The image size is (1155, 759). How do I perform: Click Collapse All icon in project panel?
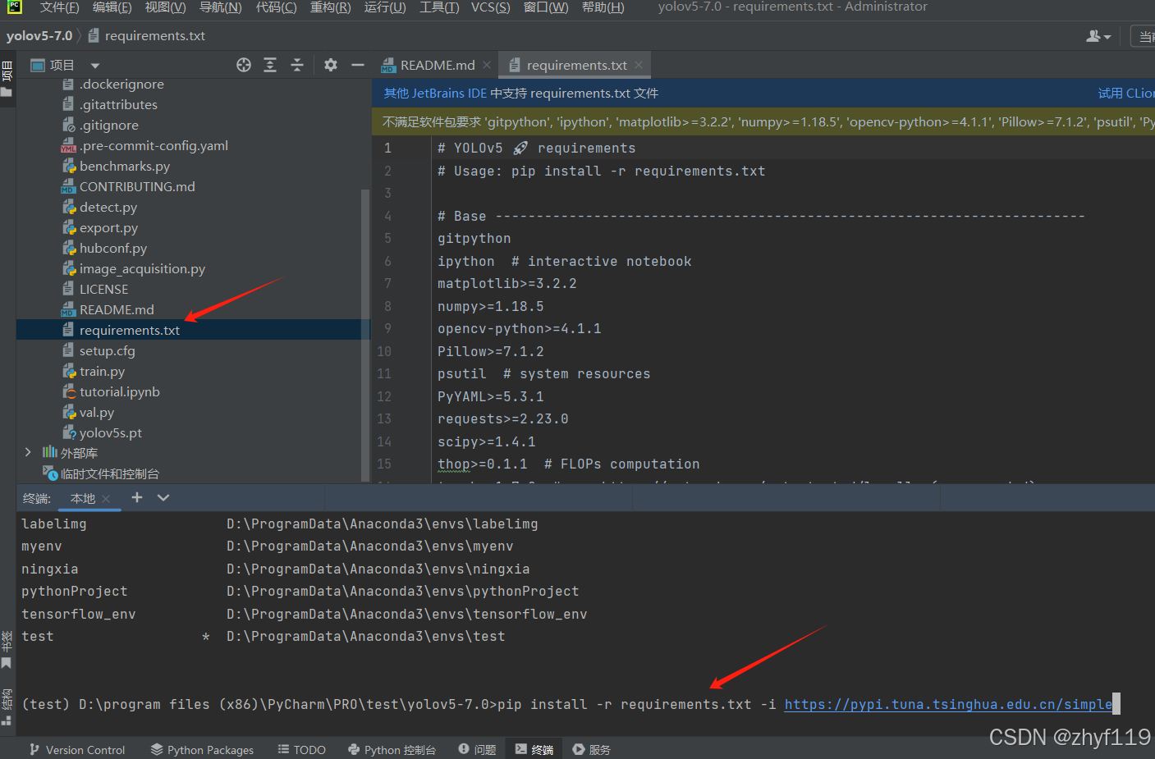(x=297, y=65)
